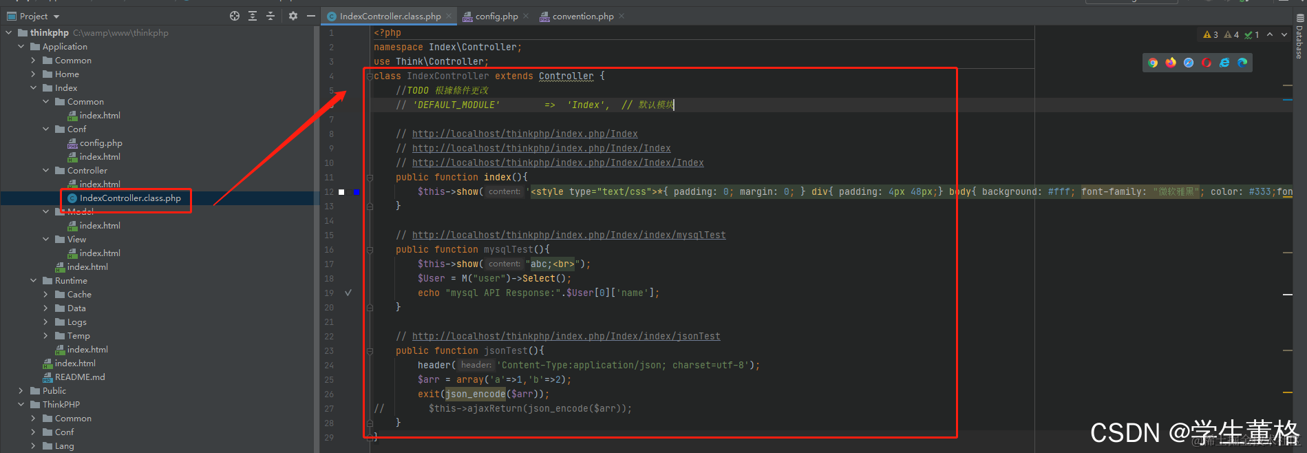Click the typo count indicator showing 1
Viewport: 1307px width, 453px height.
[1252, 34]
